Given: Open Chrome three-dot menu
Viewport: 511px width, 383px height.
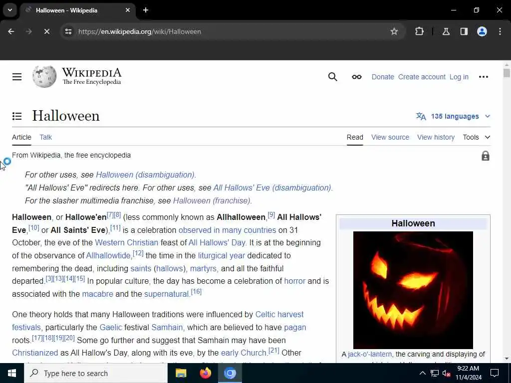Looking at the screenshot, I should [500, 31].
